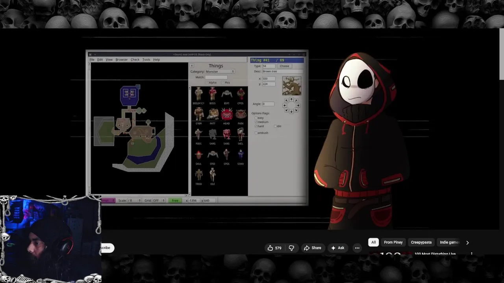Click the Angle input field
This screenshot has height=283, width=504.
point(268,104)
